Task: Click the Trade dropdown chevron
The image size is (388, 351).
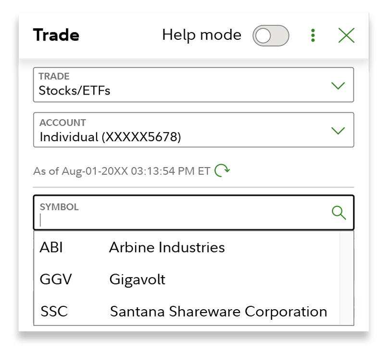Action: 338,85
